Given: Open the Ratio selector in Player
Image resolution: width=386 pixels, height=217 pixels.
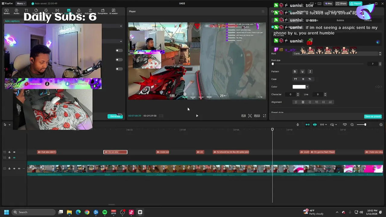Looking at the screenshot, I should tap(257, 116).
